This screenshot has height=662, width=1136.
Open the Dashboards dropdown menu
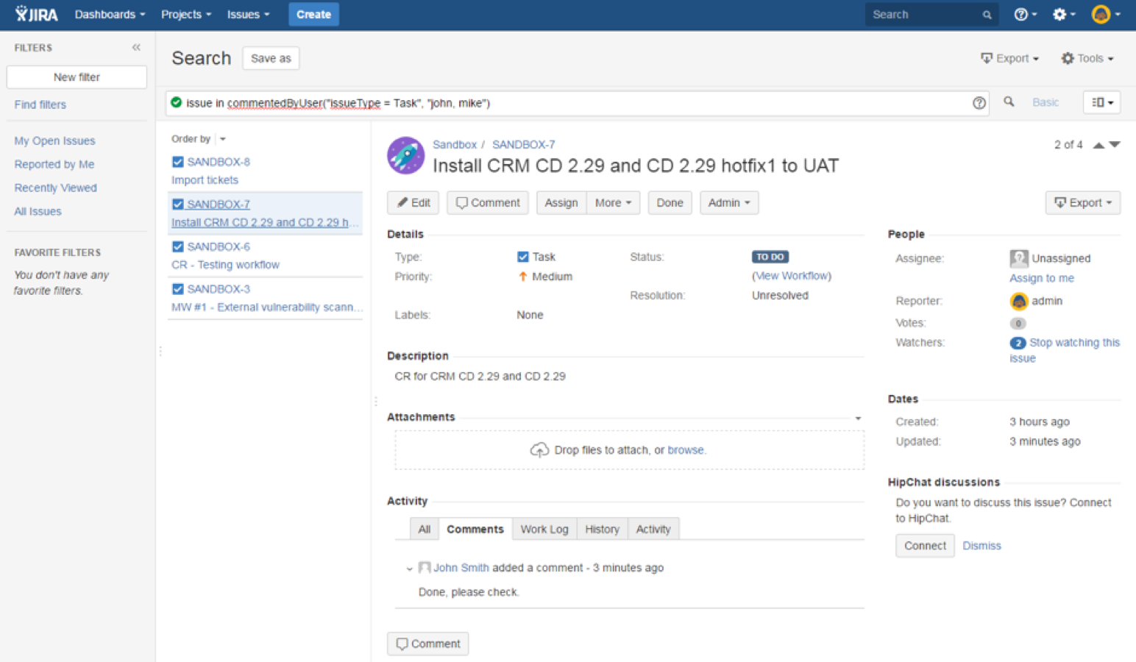pyautogui.click(x=110, y=14)
